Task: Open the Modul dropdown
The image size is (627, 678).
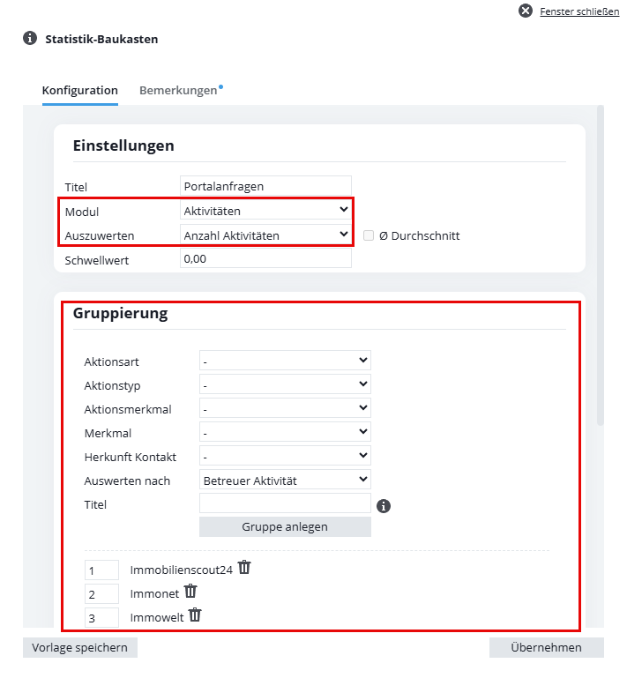Action: pyautogui.click(x=265, y=211)
